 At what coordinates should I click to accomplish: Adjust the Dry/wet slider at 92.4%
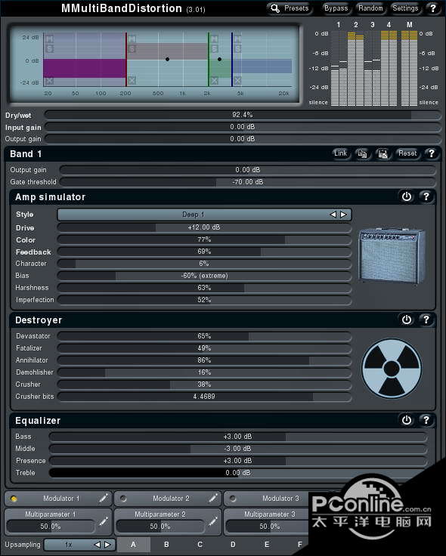point(243,115)
